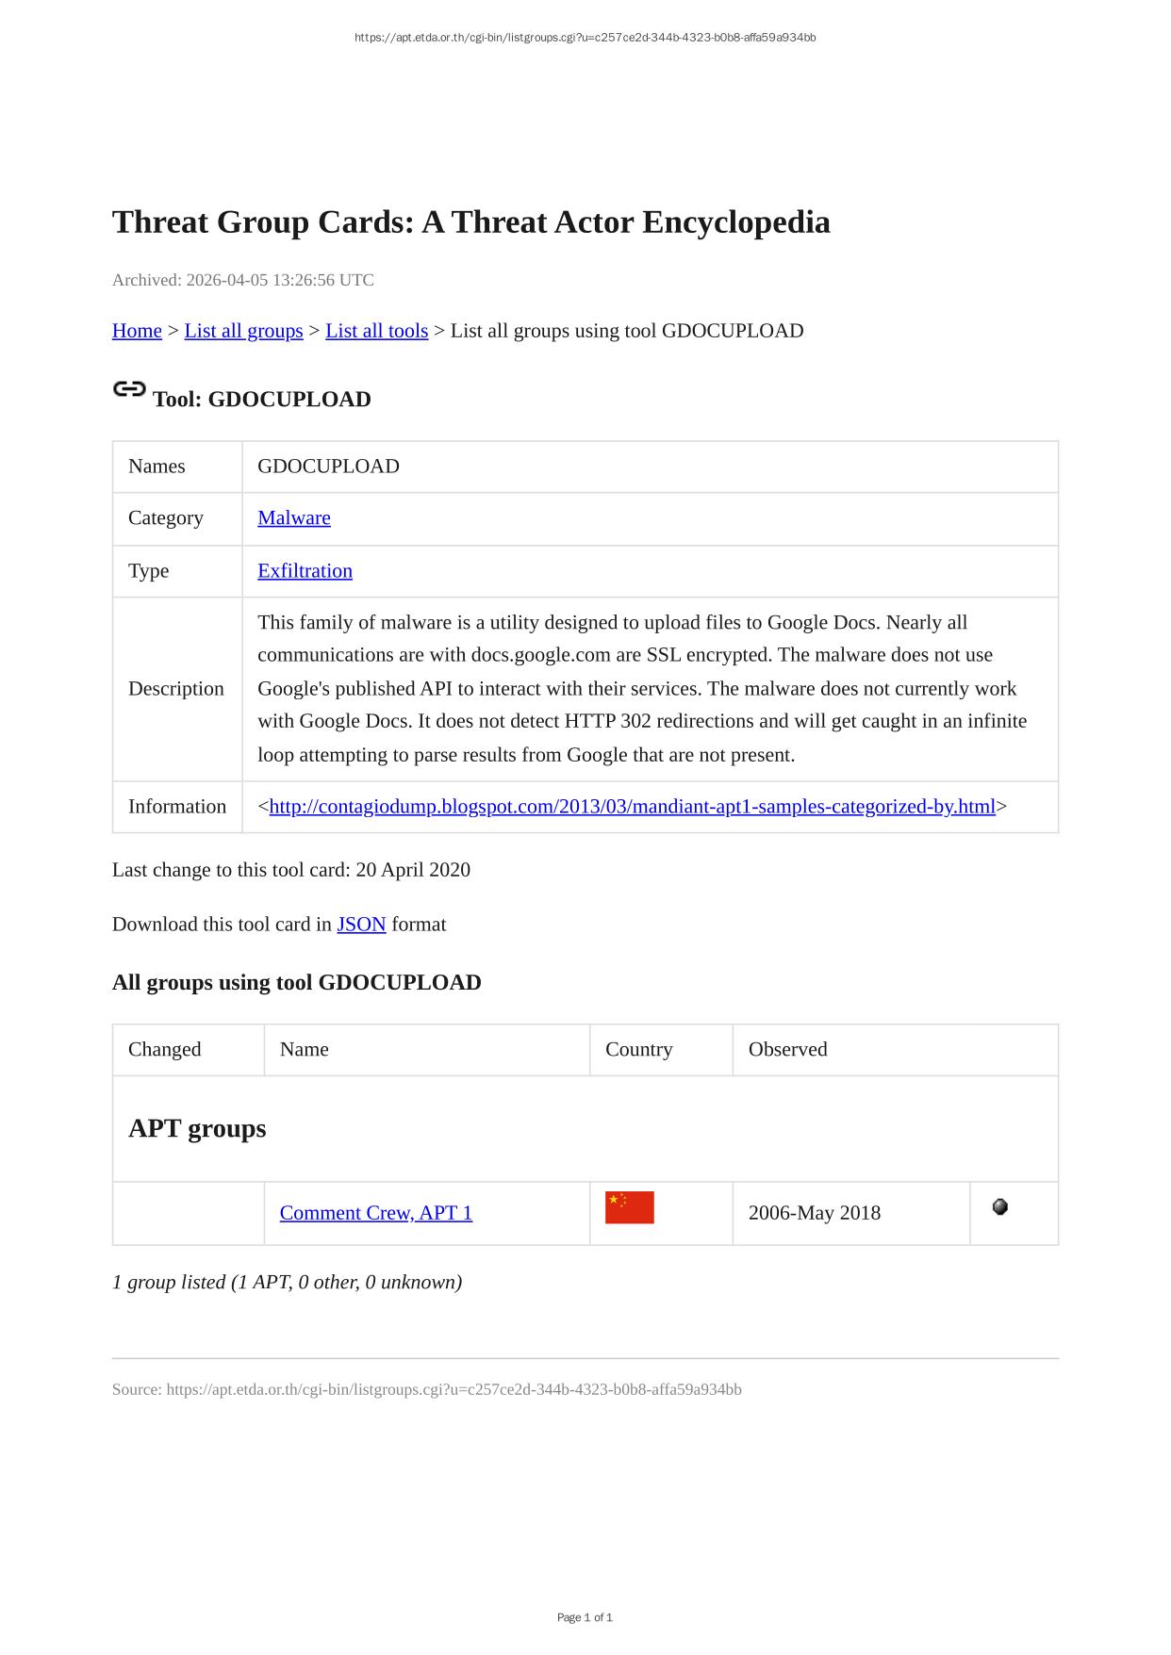Open the List all tools breadcrumb
1171x1655 pixels.
click(x=376, y=331)
